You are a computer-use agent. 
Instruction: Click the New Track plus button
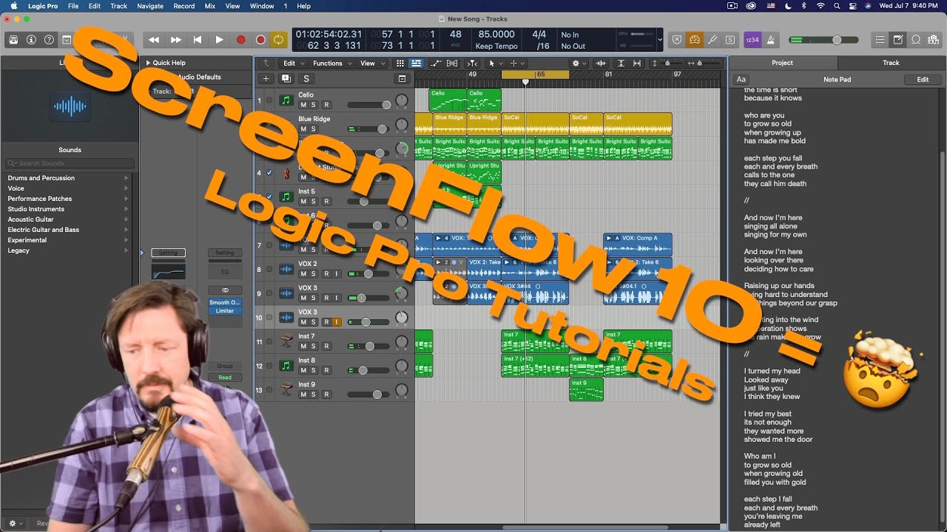click(266, 78)
